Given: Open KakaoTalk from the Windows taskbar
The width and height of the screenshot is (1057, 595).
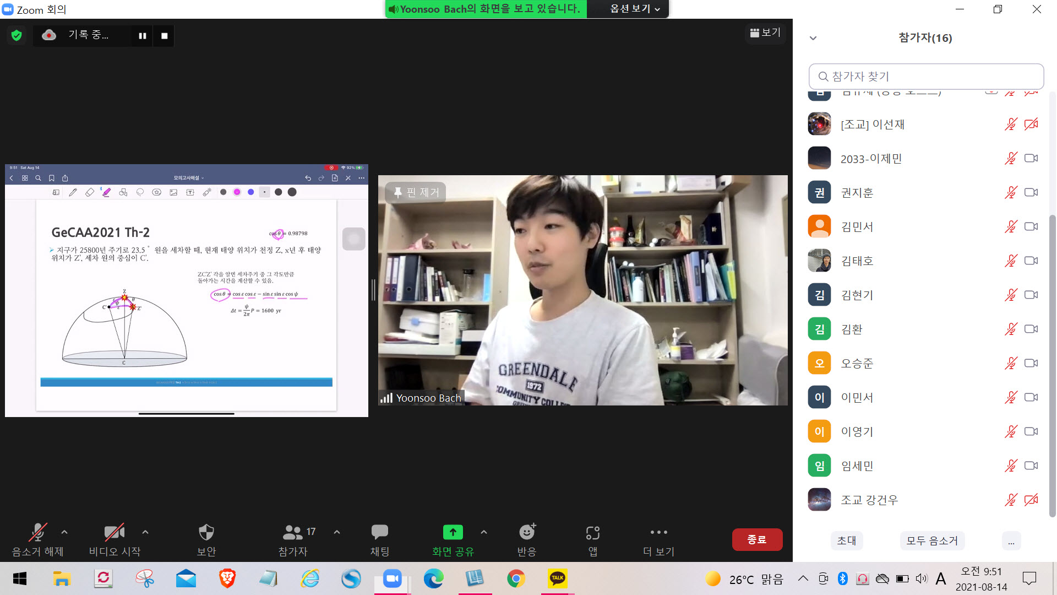Looking at the screenshot, I should pyautogui.click(x=558, y=578).
